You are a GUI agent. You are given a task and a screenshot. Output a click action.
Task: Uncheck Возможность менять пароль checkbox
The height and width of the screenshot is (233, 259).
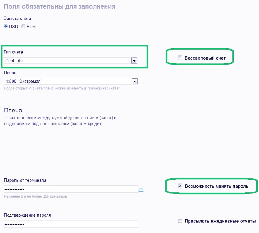(x=180, y=186)
